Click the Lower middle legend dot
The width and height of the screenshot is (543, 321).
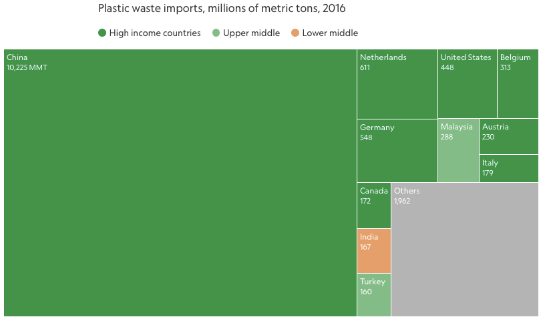tap(295, 33)
